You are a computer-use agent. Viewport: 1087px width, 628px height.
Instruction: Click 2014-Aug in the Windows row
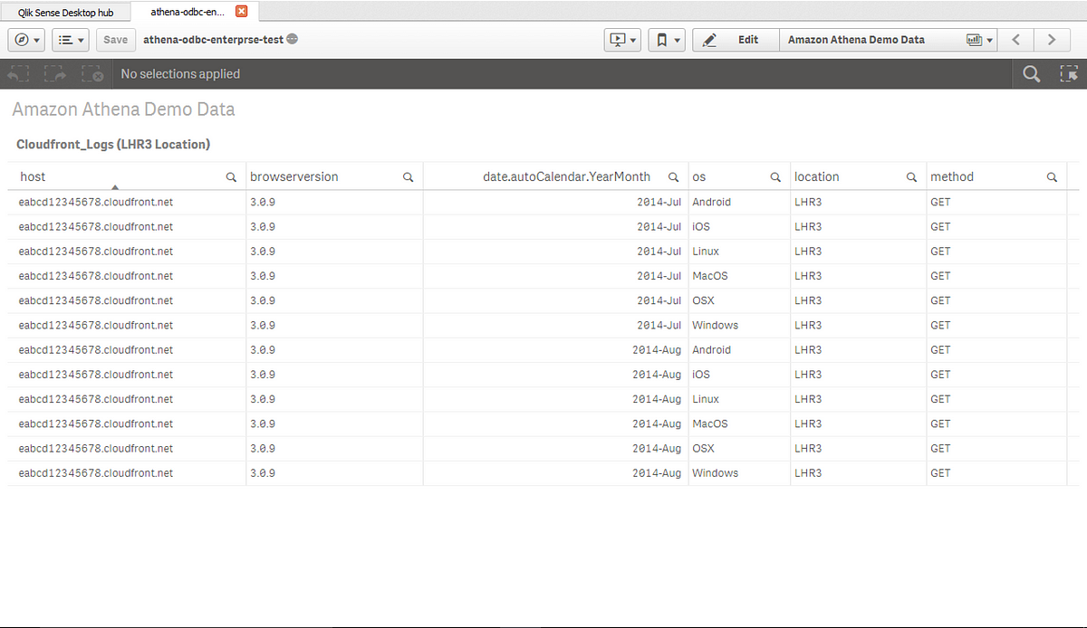point(657,472)
